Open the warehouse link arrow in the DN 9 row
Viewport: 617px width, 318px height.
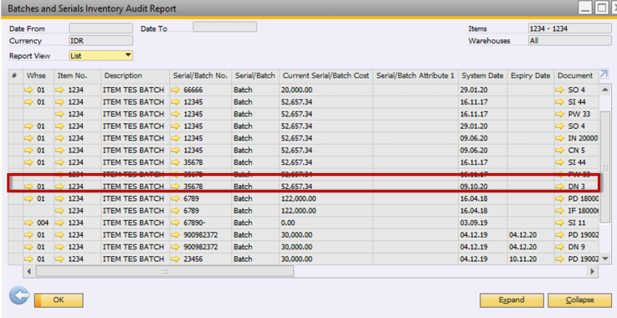29,247
